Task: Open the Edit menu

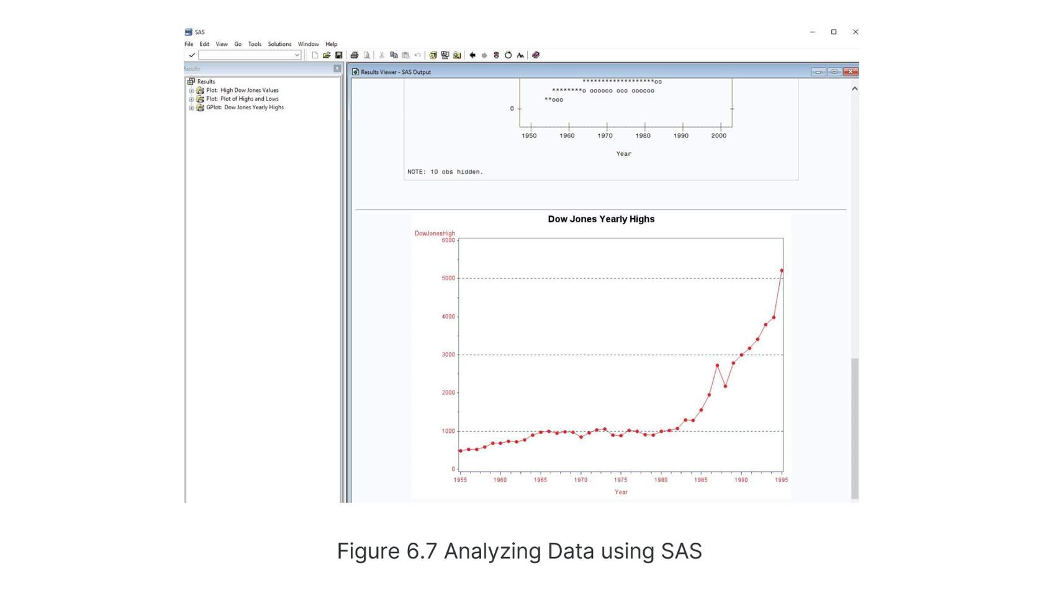Action: 204,44
